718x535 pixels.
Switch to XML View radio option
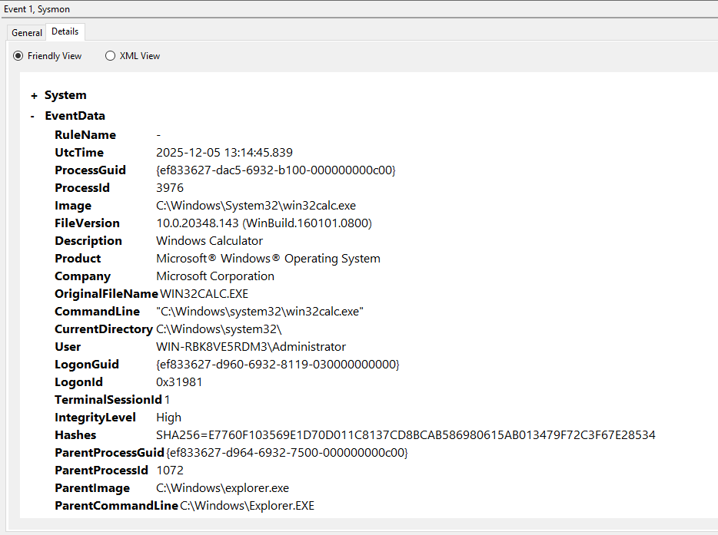pos(111,56)
